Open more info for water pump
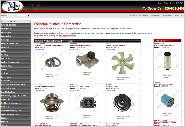The width and height of the screenshot is (185, 127). (86, 74)
